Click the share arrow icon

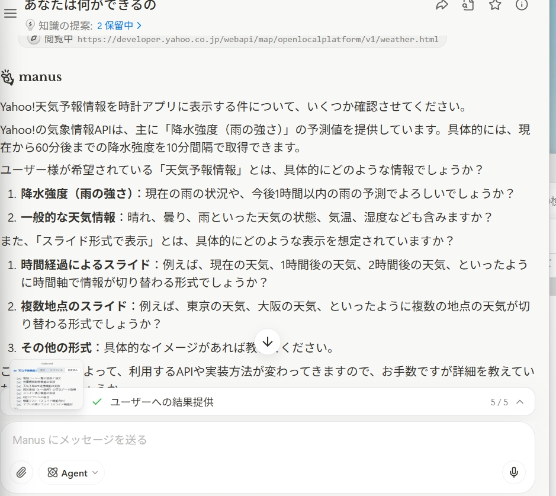click(x=442, y=5)
